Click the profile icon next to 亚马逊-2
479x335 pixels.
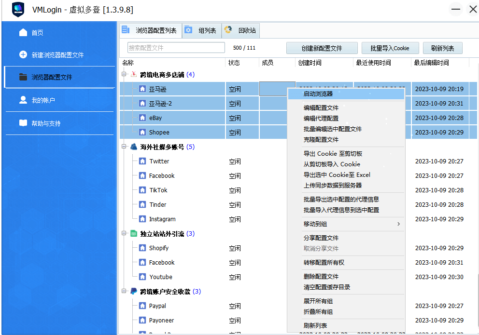(x=142, y=103)
